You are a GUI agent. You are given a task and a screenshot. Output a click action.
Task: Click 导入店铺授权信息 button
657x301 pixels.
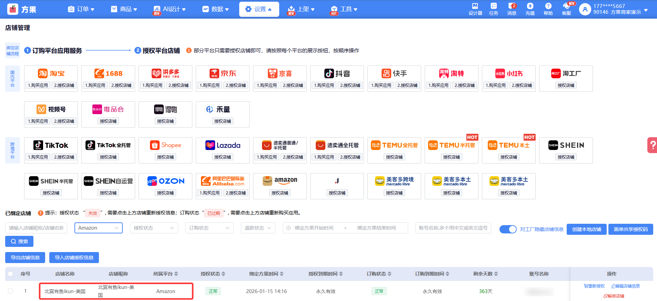[x=74, y=258]
